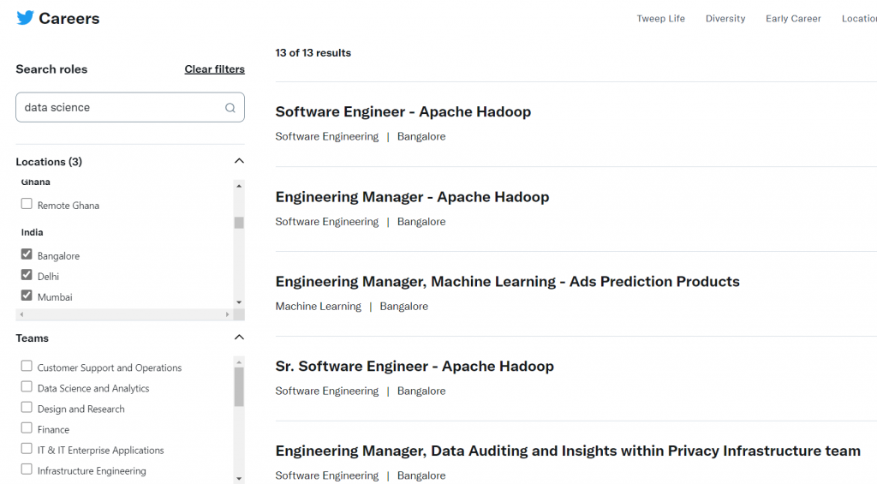
Task: Open Tweep Life nav item
Action: click(x=660, y=19)
